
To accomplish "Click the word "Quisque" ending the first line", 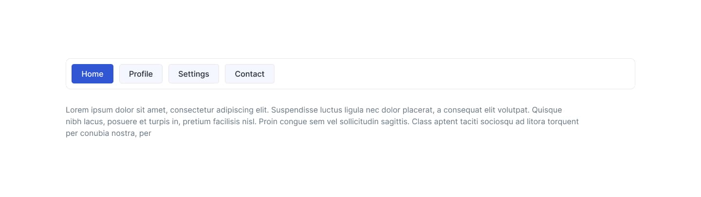I will coord(547,110).
